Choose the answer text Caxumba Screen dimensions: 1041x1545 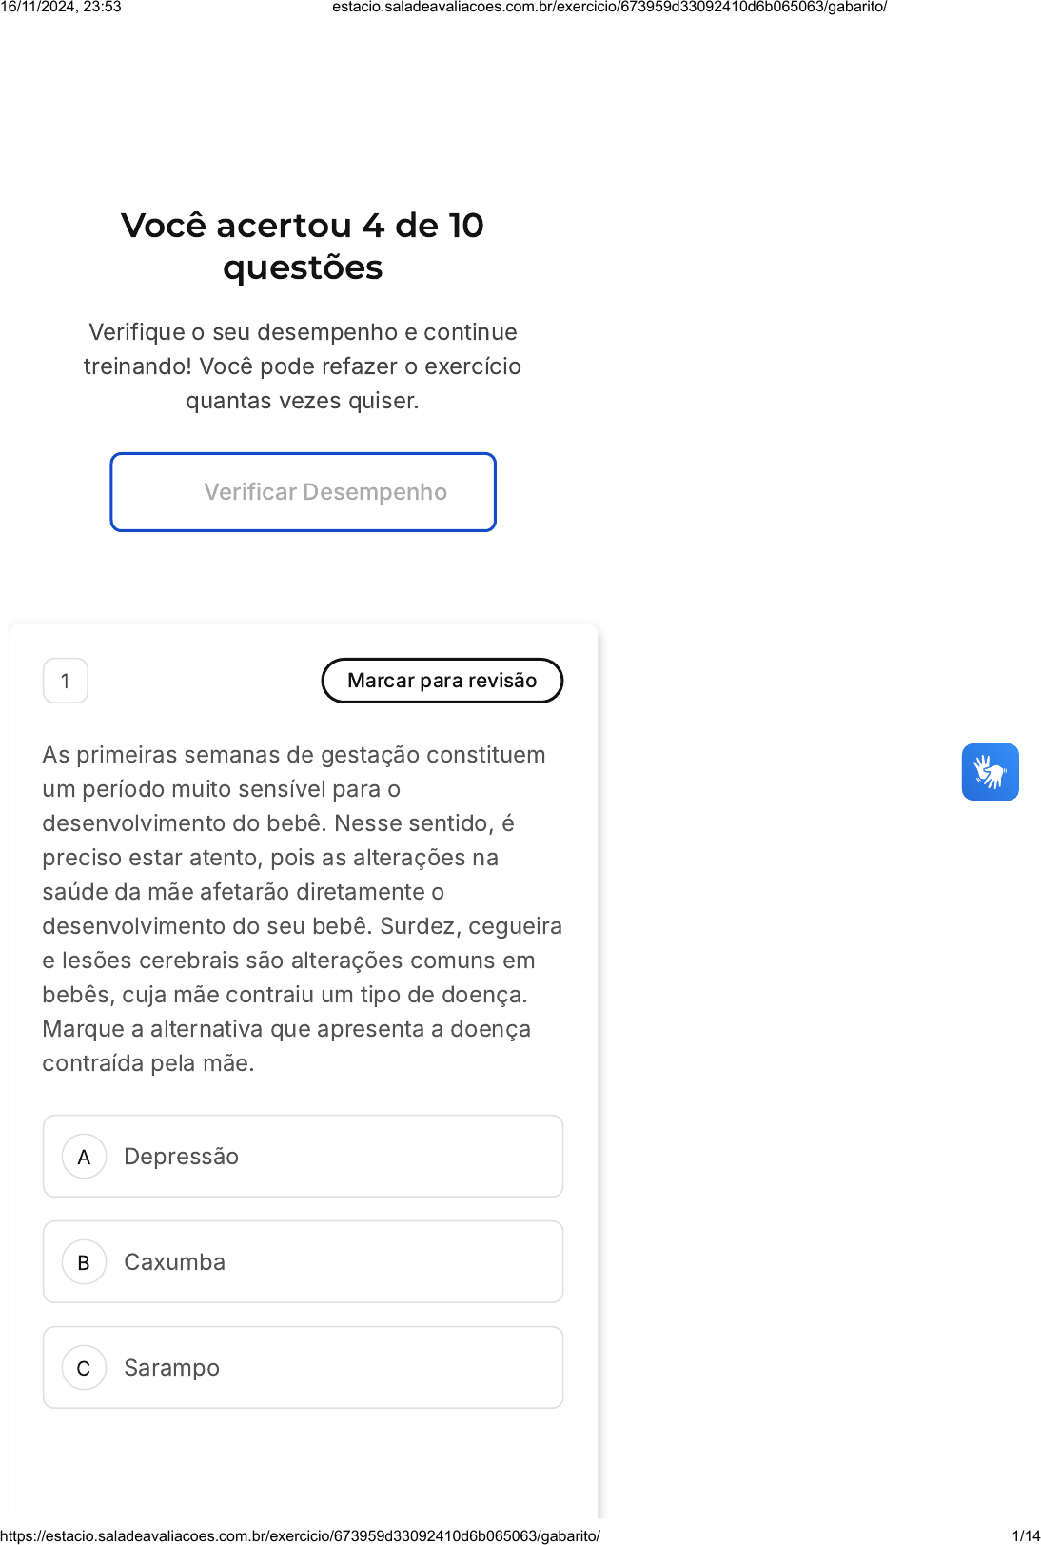point(174,1262)
